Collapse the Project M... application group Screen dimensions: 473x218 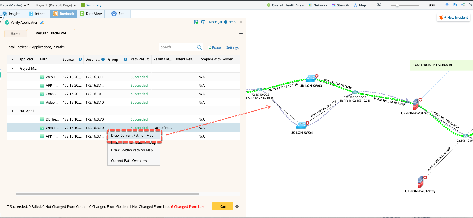[x=12, y=69]
